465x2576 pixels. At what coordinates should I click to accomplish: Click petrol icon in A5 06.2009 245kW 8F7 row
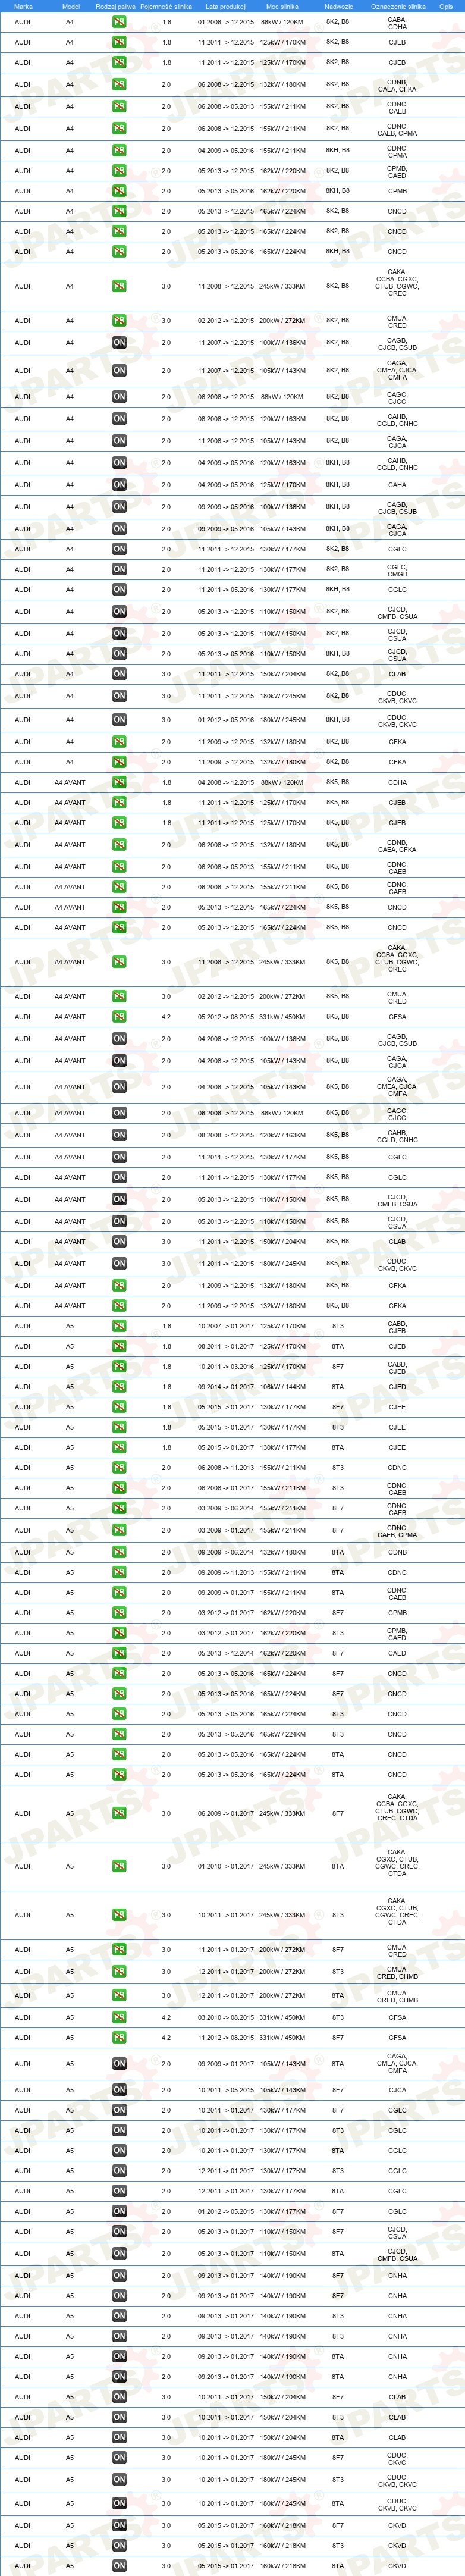coord(119,1814)
